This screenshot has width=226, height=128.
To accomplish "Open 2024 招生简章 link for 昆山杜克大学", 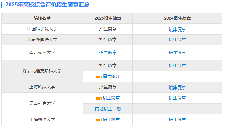I will pyautogui.click(x=177, y=98).
